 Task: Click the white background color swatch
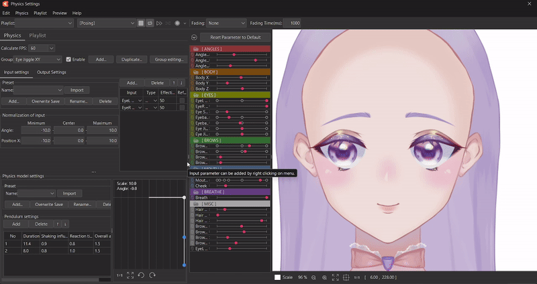click(277, 277)
